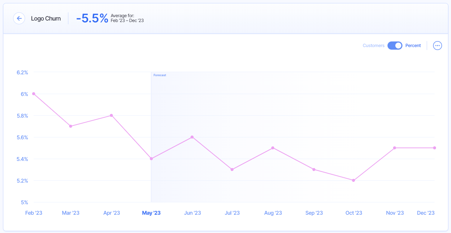Select the Percent label
This screenshot has width=451, height=233.
(x=413, y=45)
